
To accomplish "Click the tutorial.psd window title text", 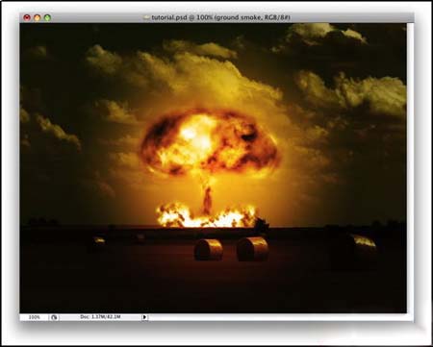I will 221,17.
